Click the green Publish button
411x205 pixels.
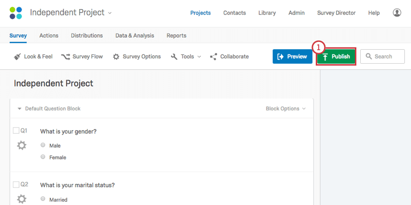(x=337, y=56)
